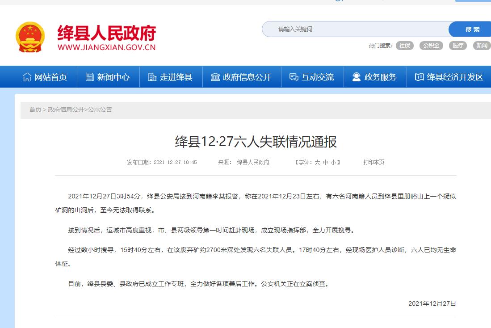491x328 pixels.
Task: Set font size to 中
Action: click(x=325, y=162)
